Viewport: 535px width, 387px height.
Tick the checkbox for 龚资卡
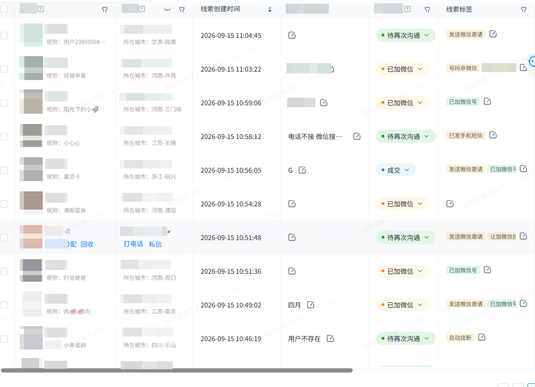(x=4, y=170)
